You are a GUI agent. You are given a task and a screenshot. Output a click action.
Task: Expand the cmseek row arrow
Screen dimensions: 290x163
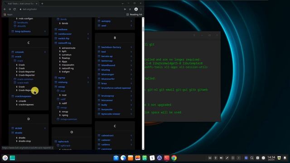(45, 52)
